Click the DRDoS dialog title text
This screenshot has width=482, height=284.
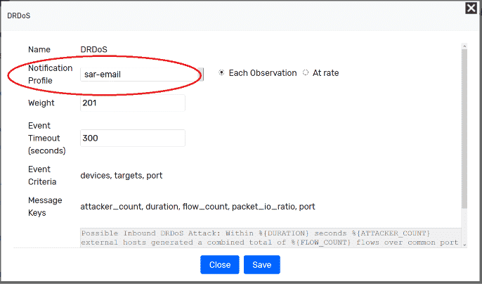click(19, 15)
